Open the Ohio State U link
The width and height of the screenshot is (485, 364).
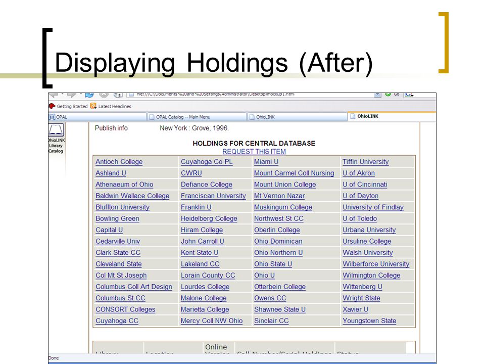(273, 264)
